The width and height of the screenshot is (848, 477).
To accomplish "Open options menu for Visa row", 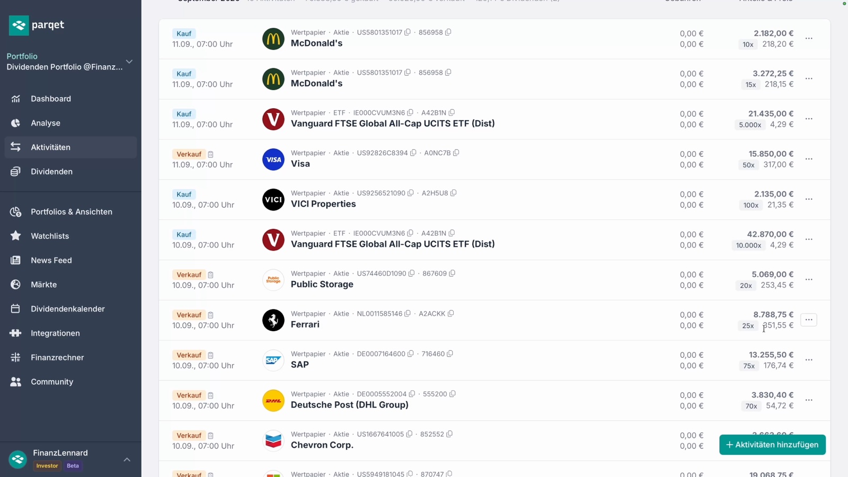I will (x=809, y=159).
